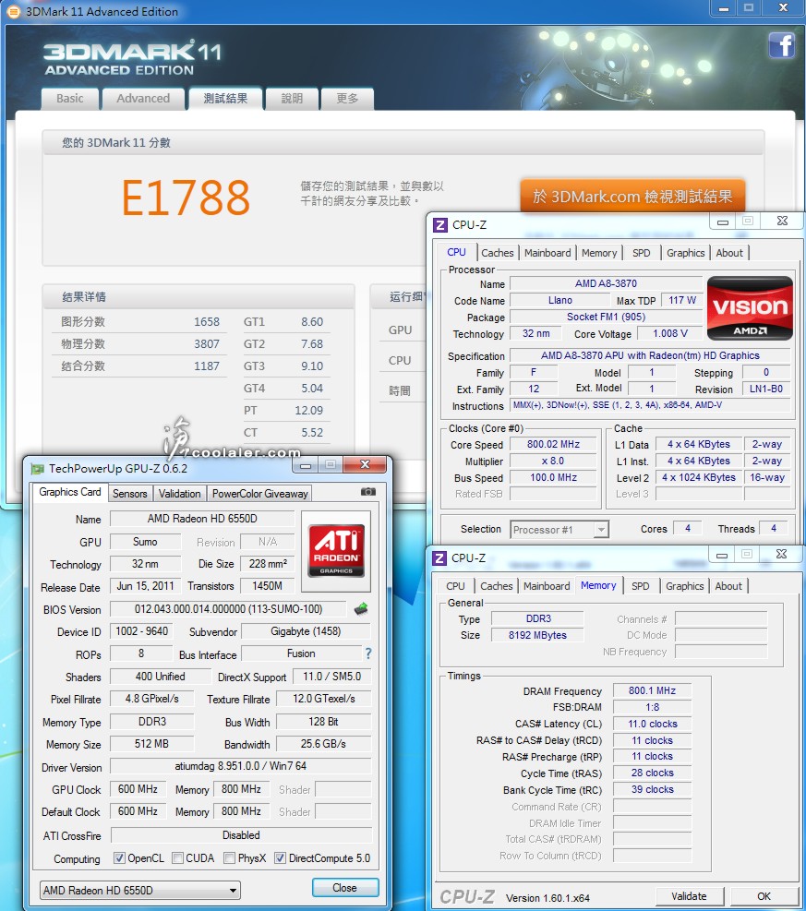The image size is (806, 911).
Task: Toggle the OpenCL checkbox
Action: click(119, 858)
